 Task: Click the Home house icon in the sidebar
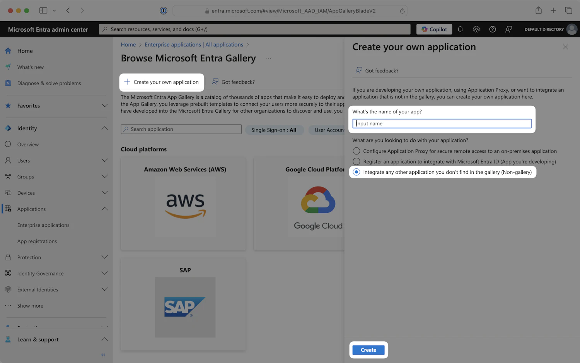click(8, 51)
